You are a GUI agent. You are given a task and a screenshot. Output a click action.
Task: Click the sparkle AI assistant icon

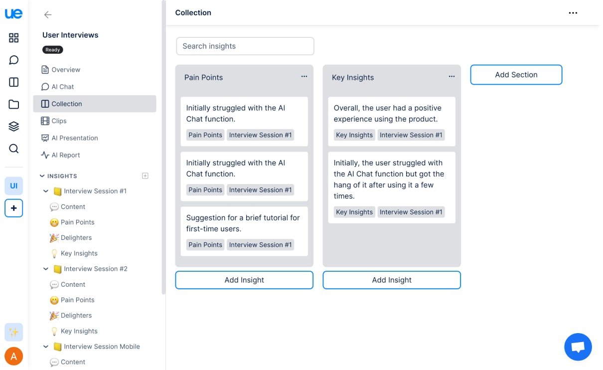[x=13, y=332]
